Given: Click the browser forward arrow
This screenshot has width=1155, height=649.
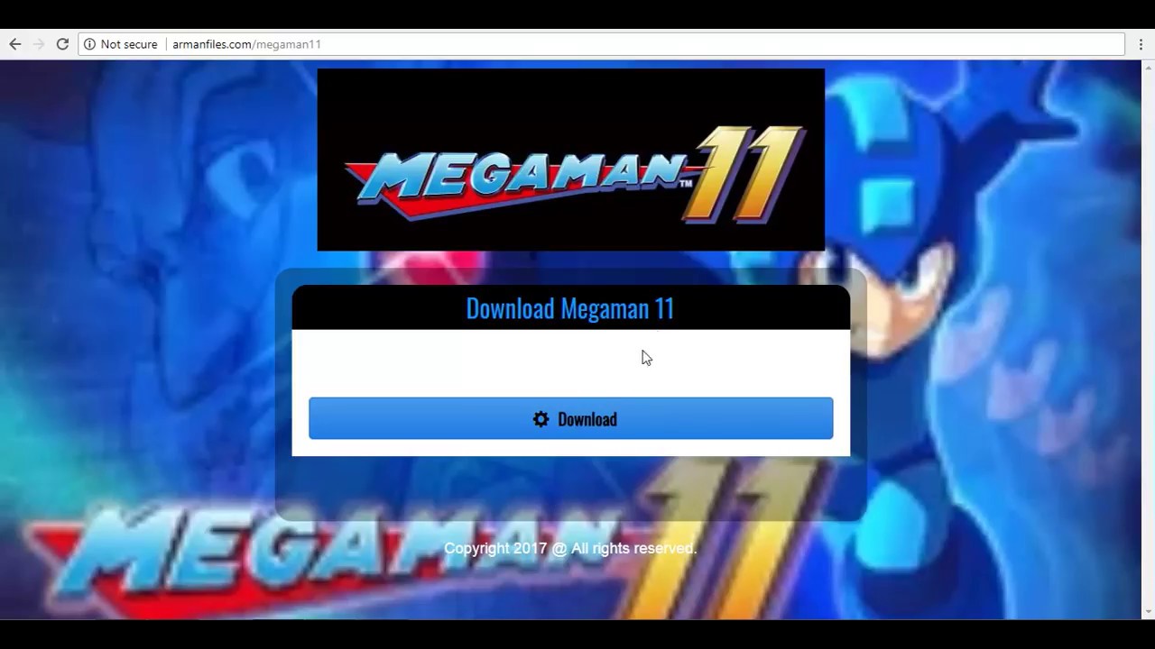Looking at the screenshot, I should (x=39, y=44).
